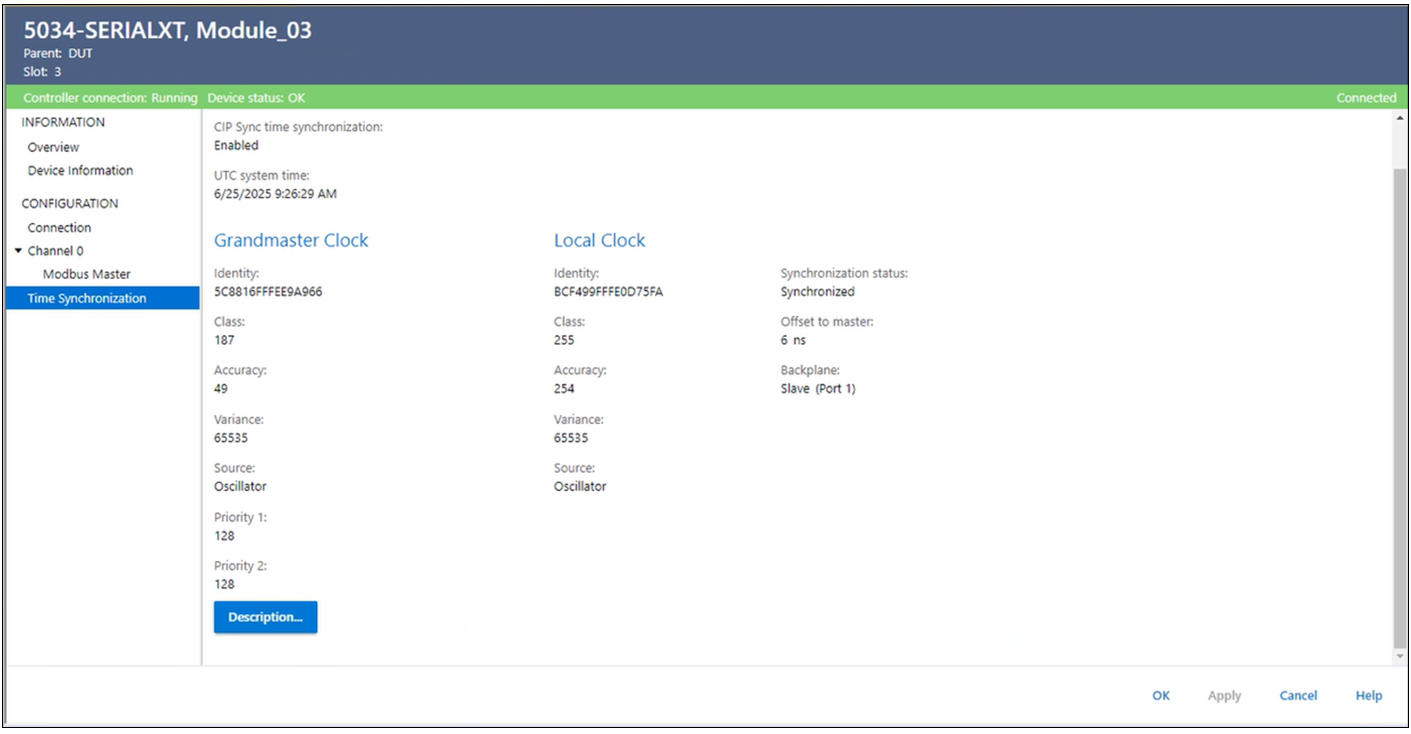Image resolution: width=1411 pixels, height=734 pixels.
Task: Open the Overview page
Action: click(x=53, y=147)
